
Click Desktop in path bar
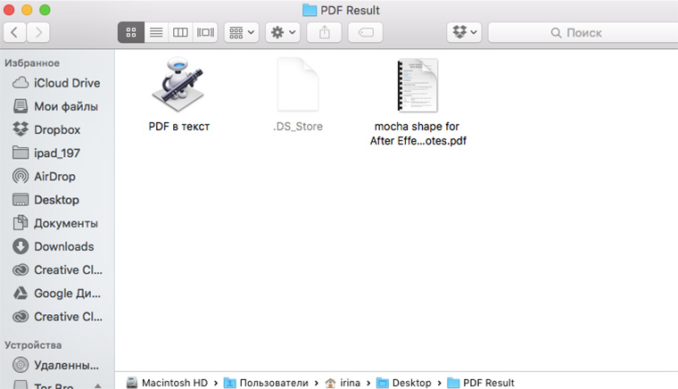tap(404, 383)
